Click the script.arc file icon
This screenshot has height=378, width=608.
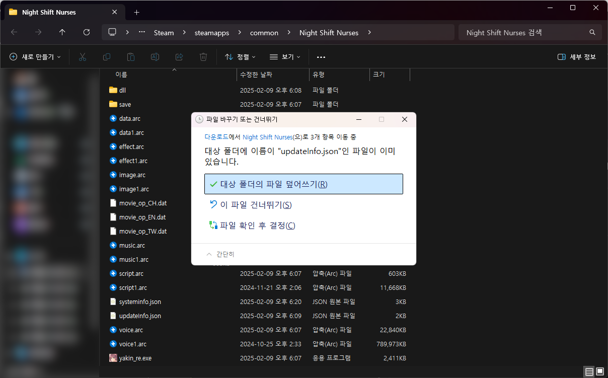click(x=113, y=273)
